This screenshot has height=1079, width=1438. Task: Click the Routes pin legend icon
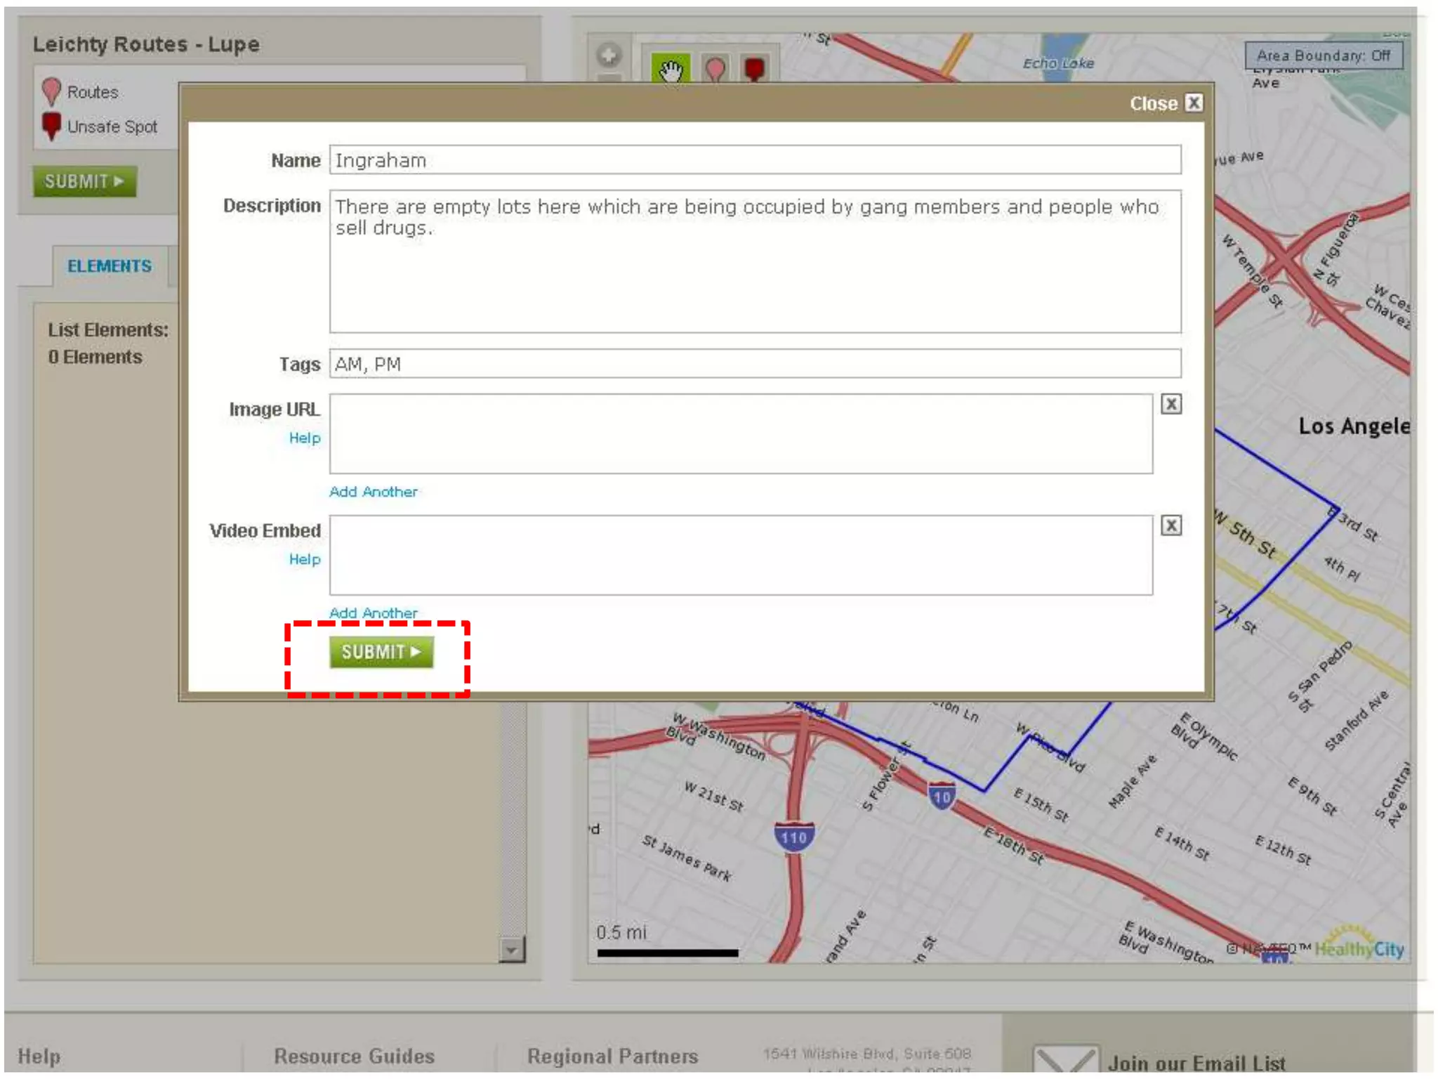(51, 91)
